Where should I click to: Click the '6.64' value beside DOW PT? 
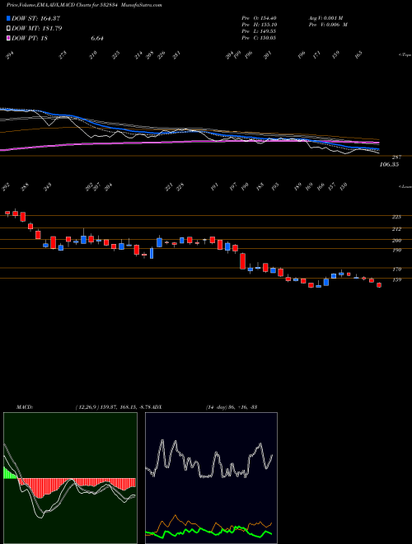coord(97,38)
